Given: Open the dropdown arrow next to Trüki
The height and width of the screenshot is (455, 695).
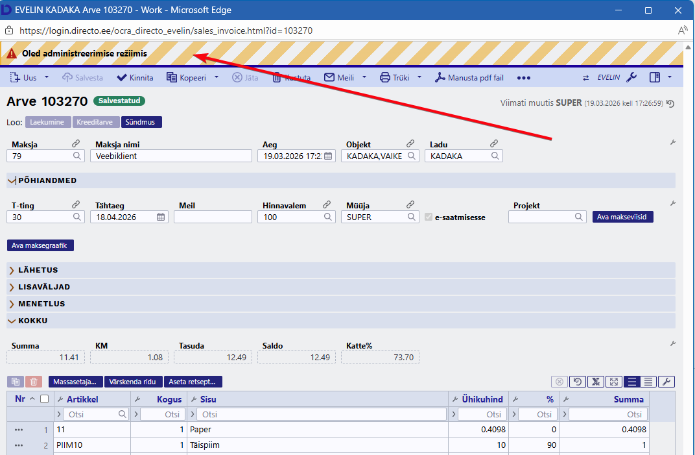Looking at the screenshot, I should pyautogui.click(x=419, y=77).
